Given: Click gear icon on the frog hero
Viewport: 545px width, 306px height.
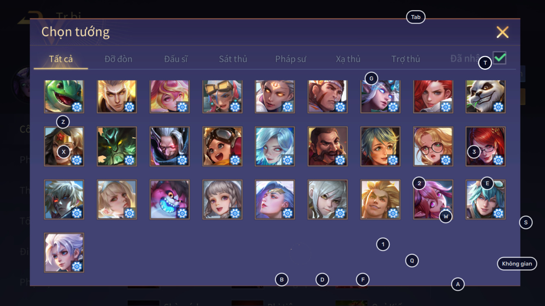Looking at the screenshot, I should [x=77, y=107].
